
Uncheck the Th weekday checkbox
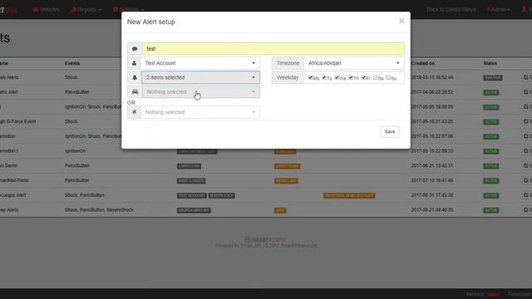[x=351, y=77]
